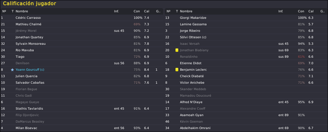Select the Cédric Carrasso row
Image resolution: width=328 pixels, height=132 pixels.
pos(82,18)
